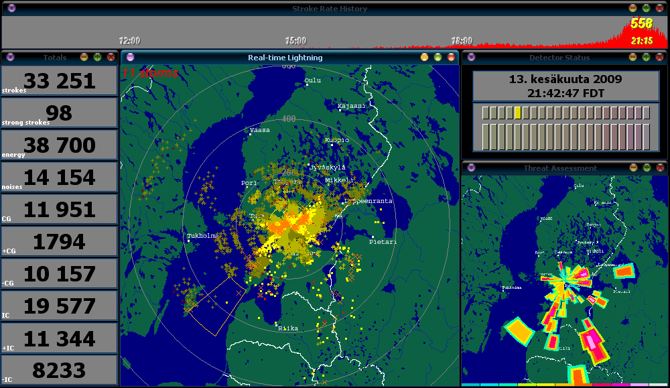
Task: Open the Threat Assessment panel menu icon
Action: coord(471,168)
